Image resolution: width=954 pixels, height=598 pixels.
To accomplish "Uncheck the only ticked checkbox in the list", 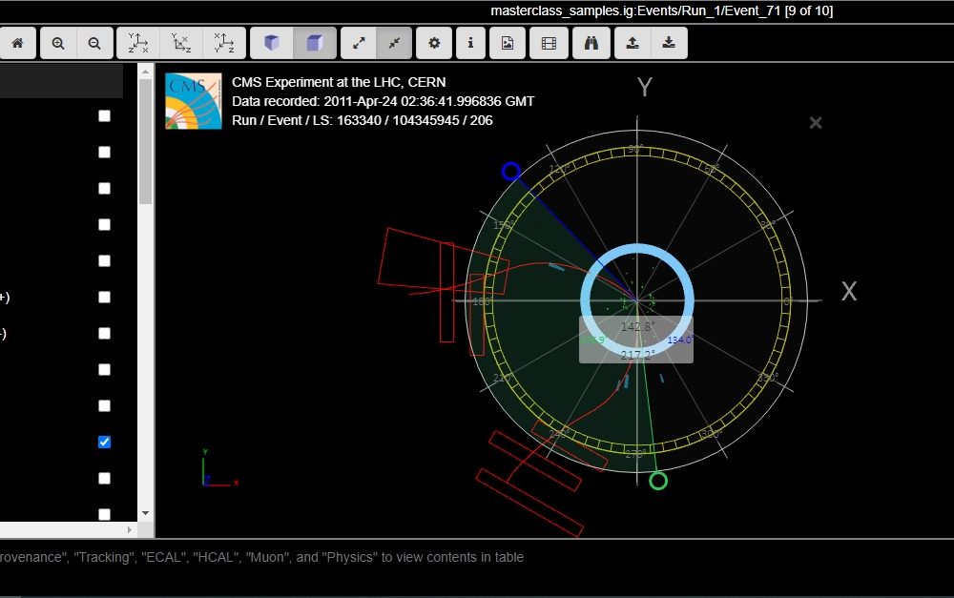I will (104, 443).
